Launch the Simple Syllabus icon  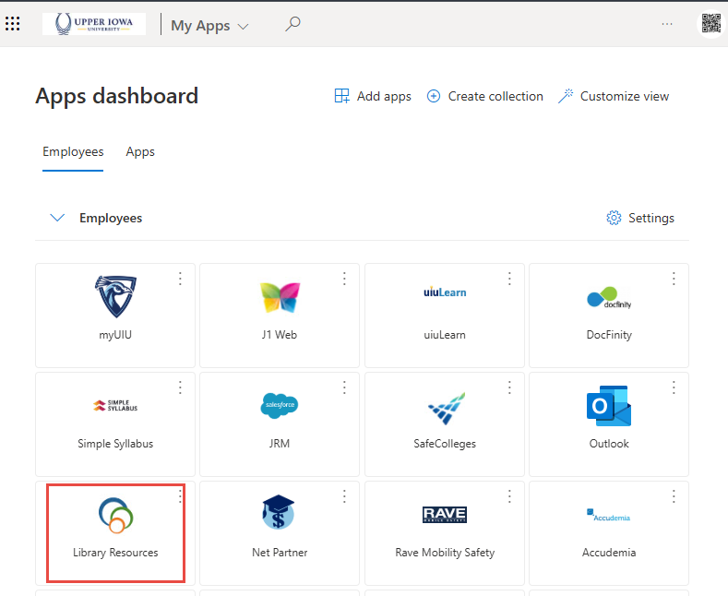point(115,405)
